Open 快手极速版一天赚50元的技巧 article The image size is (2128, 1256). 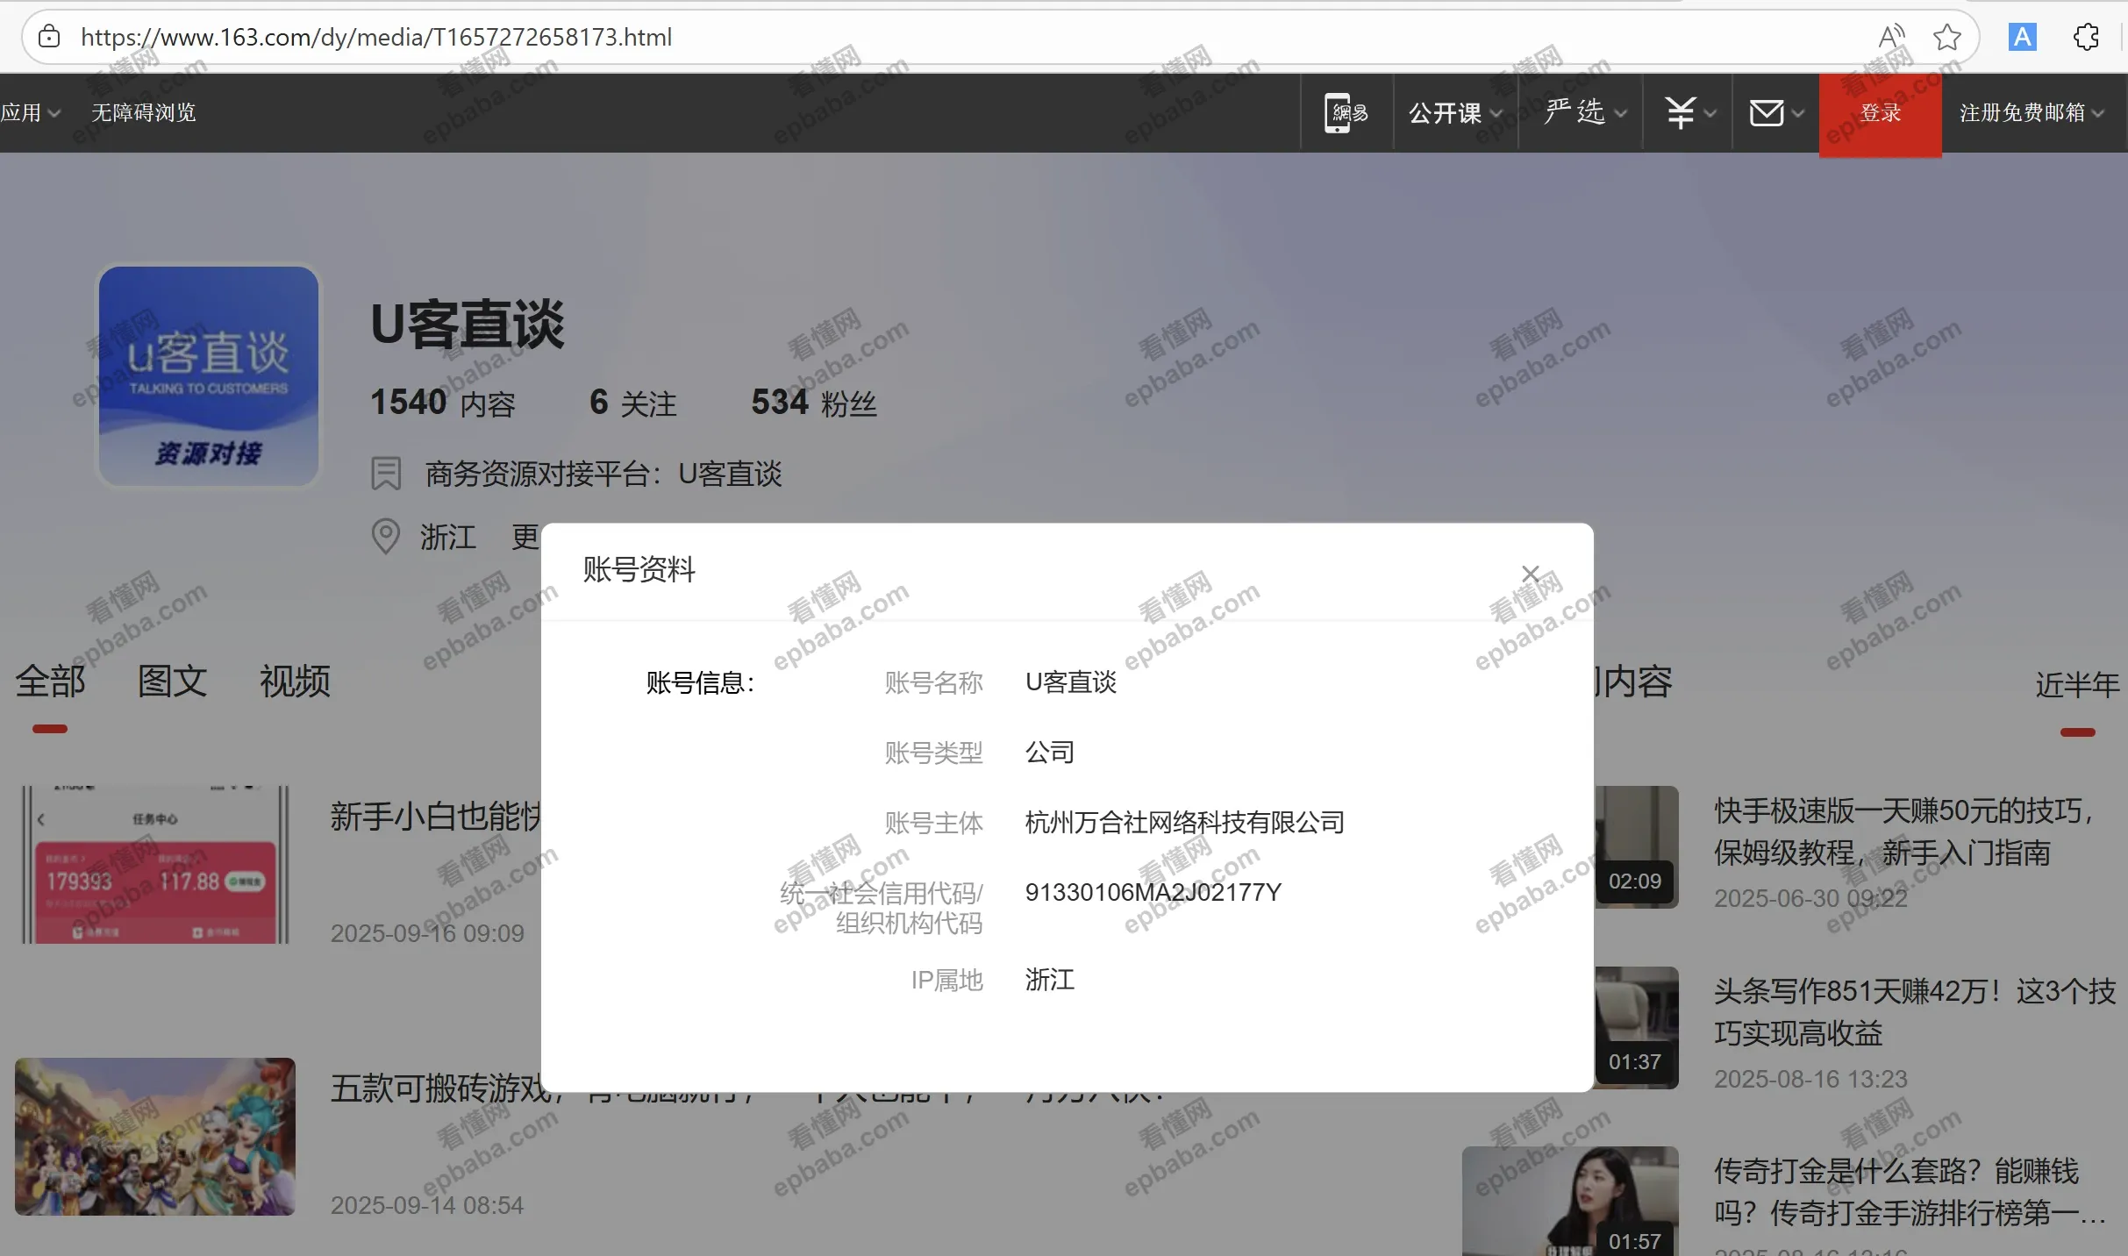coord(1903,831)
